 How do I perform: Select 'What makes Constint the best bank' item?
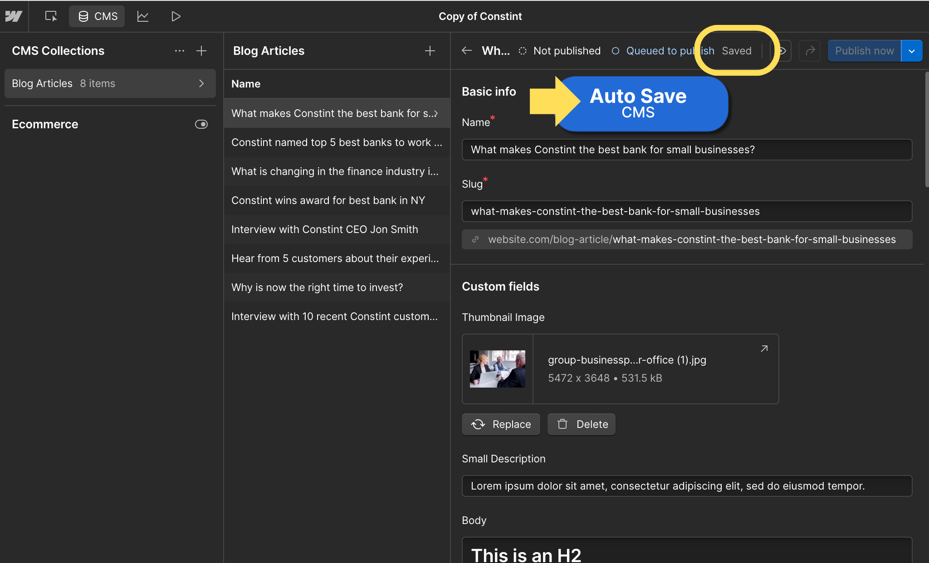tap(337, 113)
